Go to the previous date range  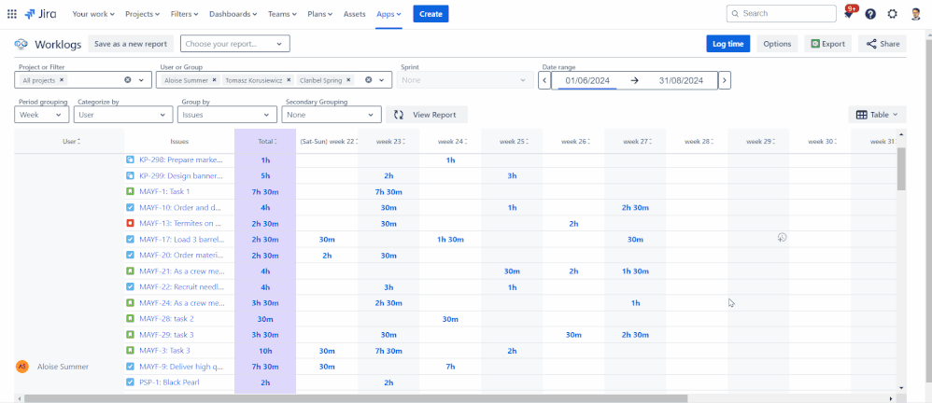(544, 80)
